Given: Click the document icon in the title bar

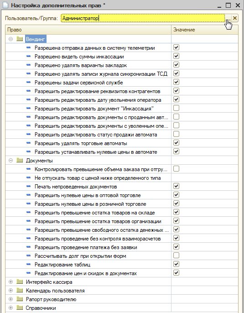Looking at the screenshot, I should point(5,5).
